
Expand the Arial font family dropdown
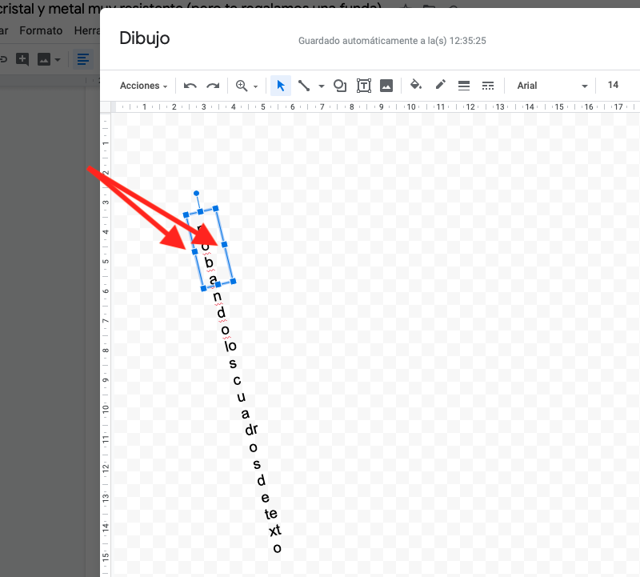coord(552,86)
